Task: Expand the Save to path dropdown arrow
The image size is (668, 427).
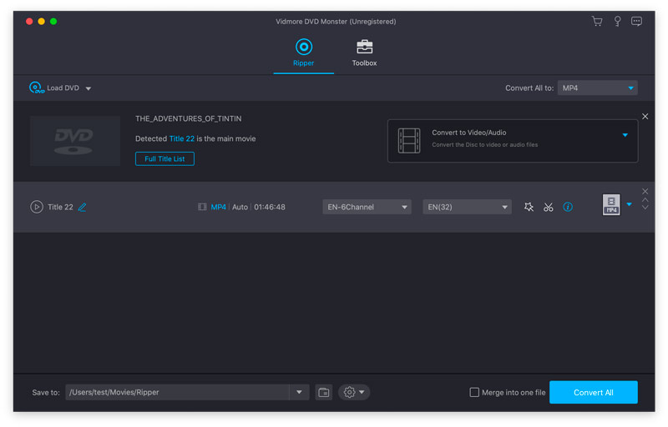Action: click(299, 392)
